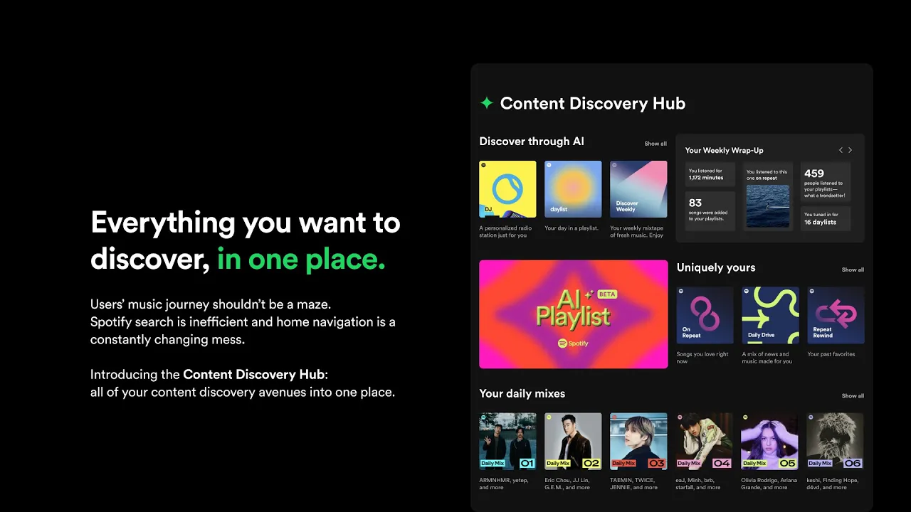
Task: Play Daily Mix 01 with ARMNHMR
Action: pyautogui.click(x=507, y=442)
